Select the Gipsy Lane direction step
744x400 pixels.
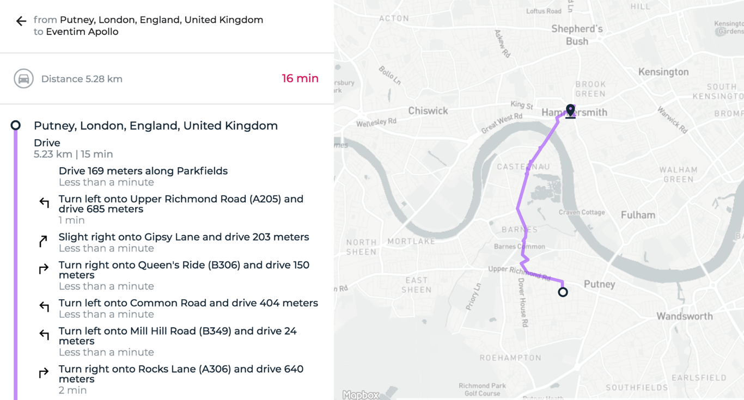[184, 237]
